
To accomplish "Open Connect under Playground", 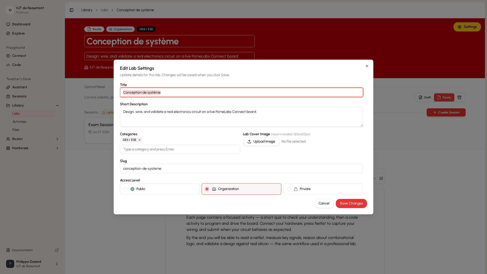I will [32, 56].
